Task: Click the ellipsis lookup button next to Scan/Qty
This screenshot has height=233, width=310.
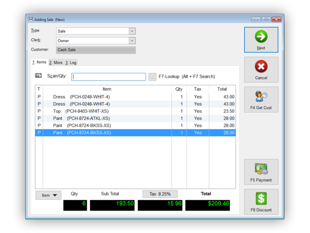Action: pos(152,77)
